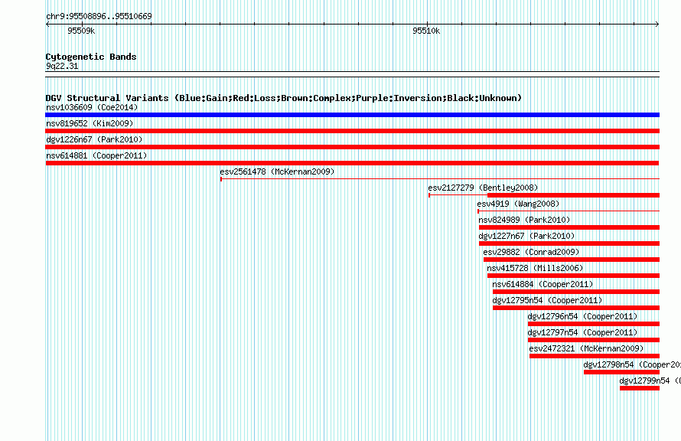Click the red bar under esv2472321
Viewport: 681px width, 441px height.
coord(595,356)
